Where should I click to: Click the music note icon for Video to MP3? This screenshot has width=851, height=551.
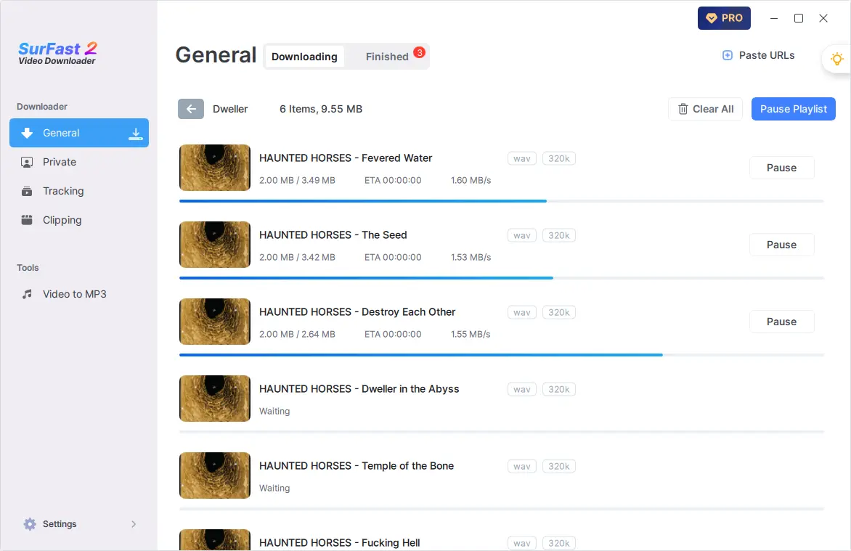(27, 294)
